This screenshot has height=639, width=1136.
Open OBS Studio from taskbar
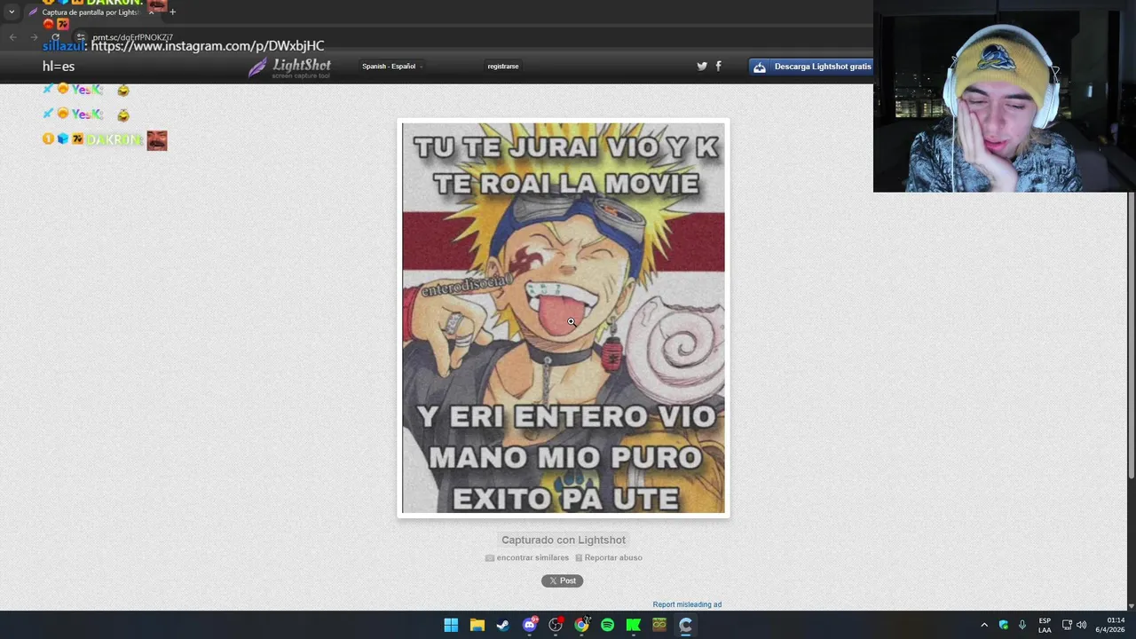[x=556, y=625]
